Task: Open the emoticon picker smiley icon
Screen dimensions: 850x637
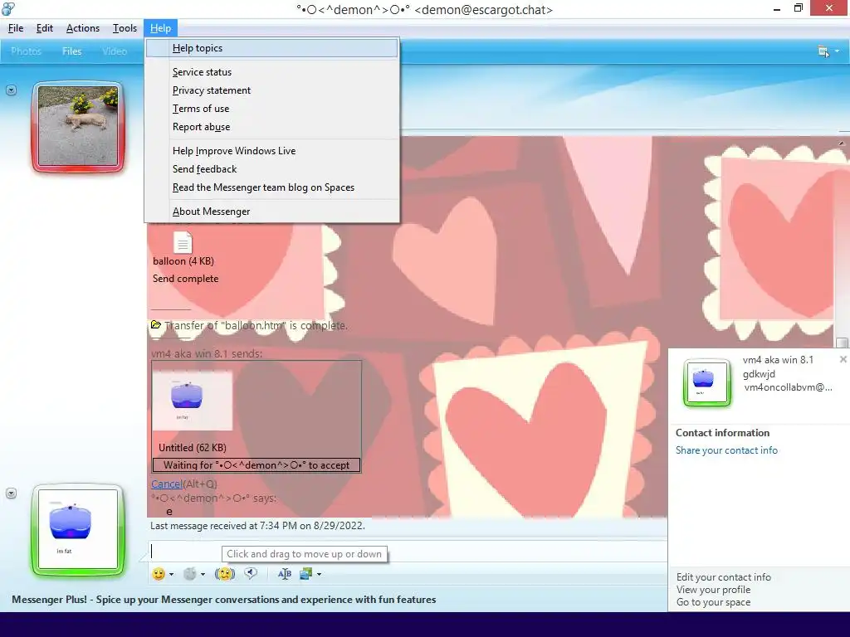Action: click(159, 574)
